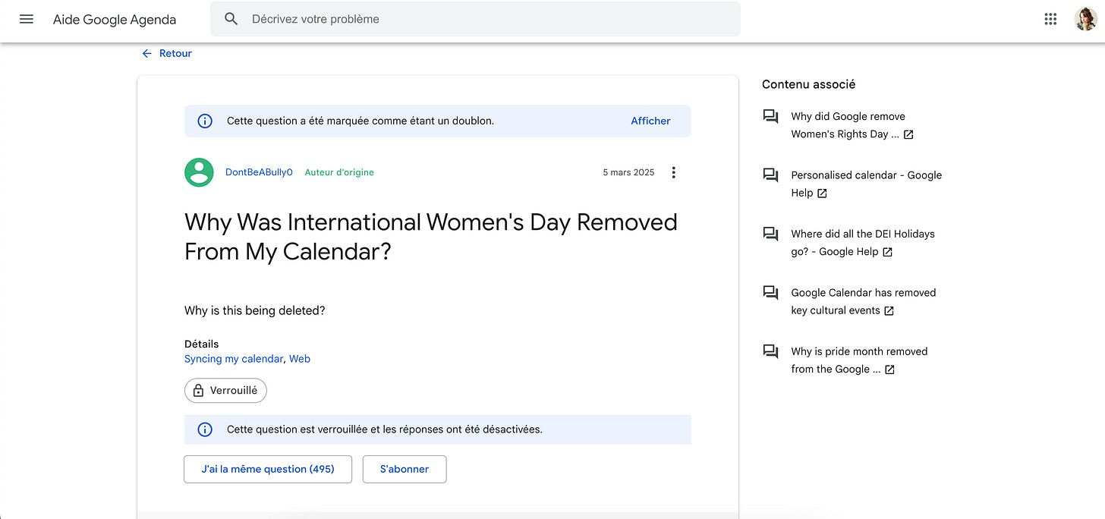This screenshot has width=1105, height=519.
Task: Click external-link icon after DEI Holidays go?
Action: 888,252
